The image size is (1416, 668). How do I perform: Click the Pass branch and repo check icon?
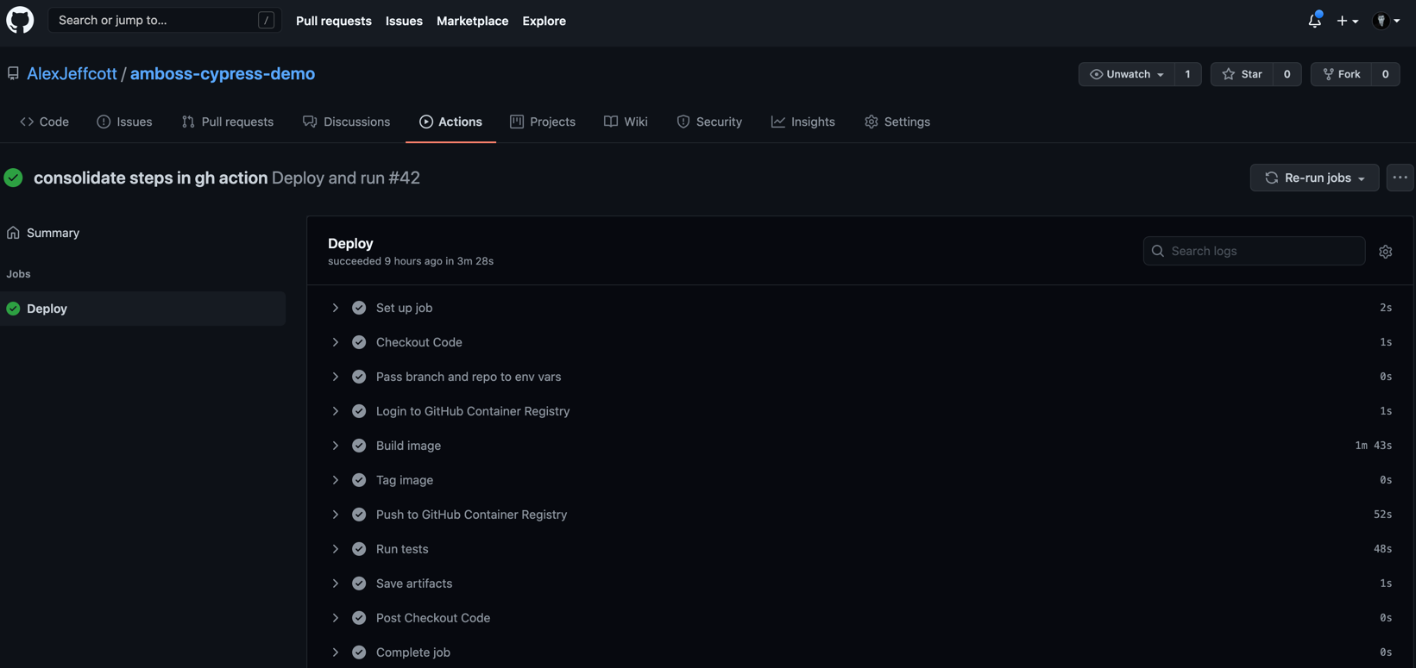[359, 377]
